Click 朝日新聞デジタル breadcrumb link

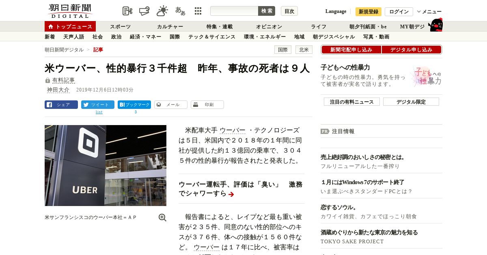(x=64, y=50)
